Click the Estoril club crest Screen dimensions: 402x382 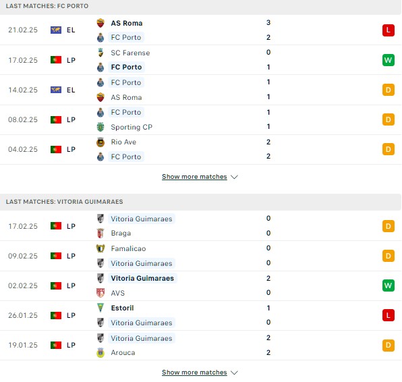(100, 308)
